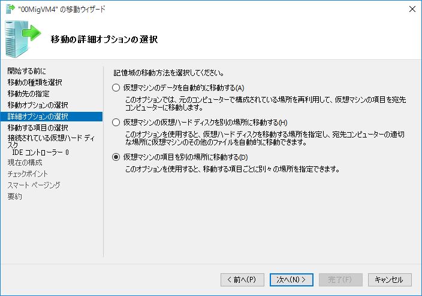Image resolution: width=422 pixels, height=296 pixels.
Task: Open the 移動先の指定 step
Action: [x=29, y=94]
